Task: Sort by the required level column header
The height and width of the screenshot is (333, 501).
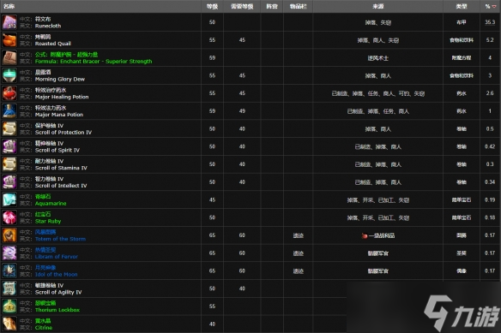Action: coord(242,6)
